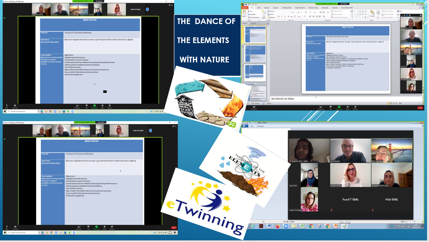Image resolution: width=429 pixels, height=242 pixels.
Task: Switch to Animasyonlar tab in PowerPoint
Action: 287,8
